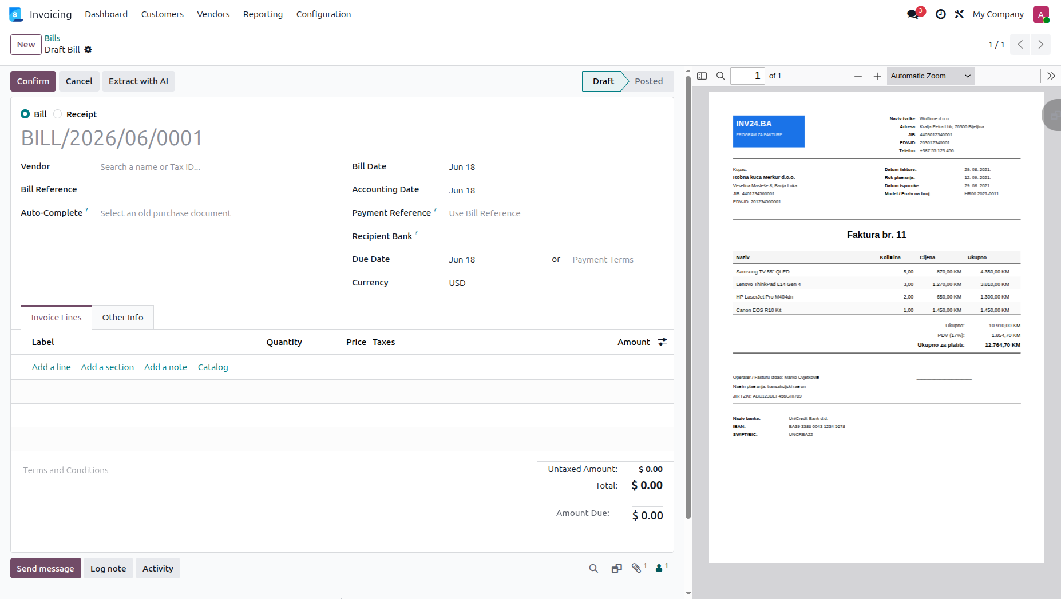Go to previous record arrow
1061x599 pixels.
click(1020, 45)
